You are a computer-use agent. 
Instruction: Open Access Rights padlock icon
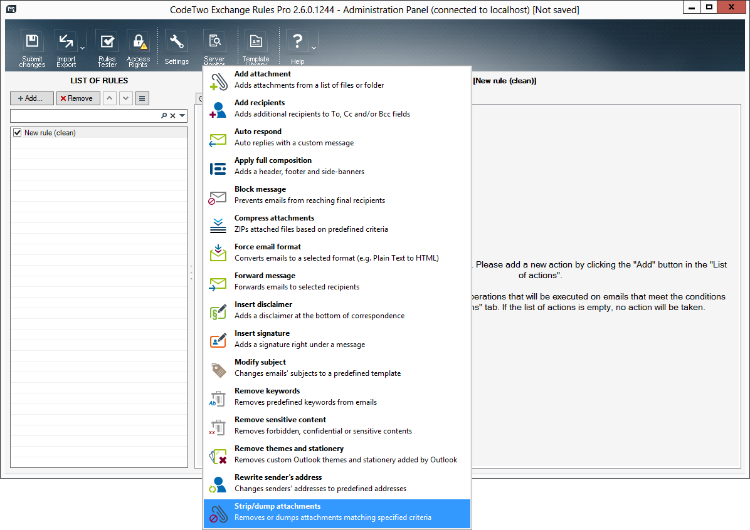[x=138, y=42]
